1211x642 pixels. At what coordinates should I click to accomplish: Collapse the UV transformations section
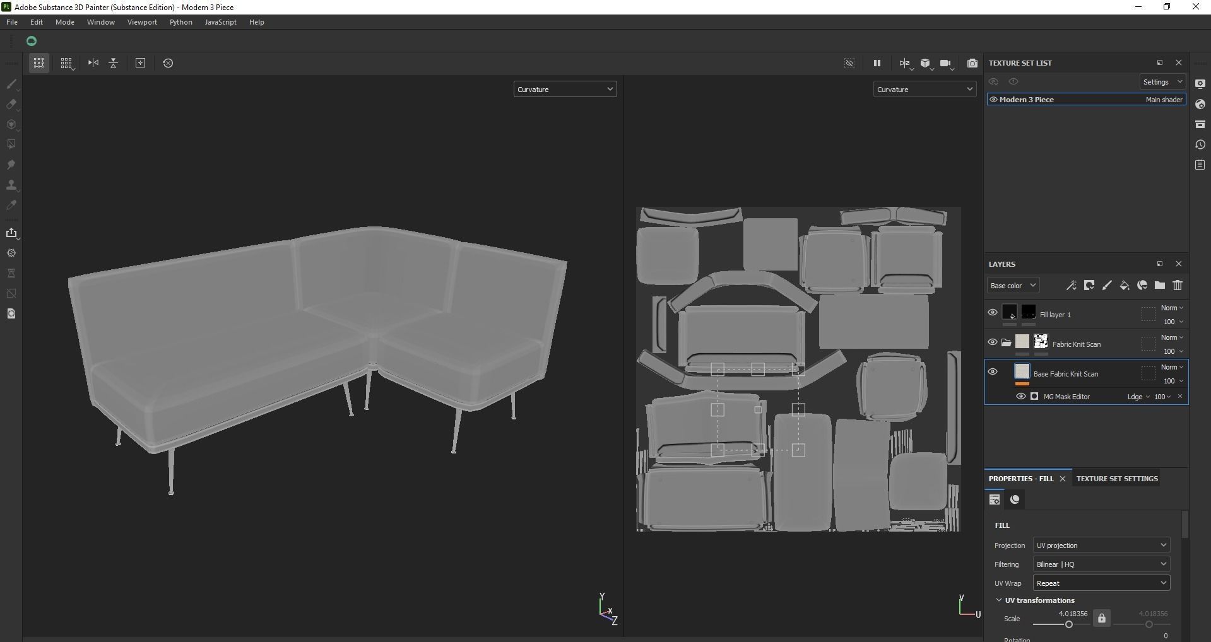998,600
